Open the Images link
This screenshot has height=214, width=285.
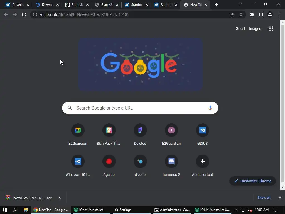[255, 29]
